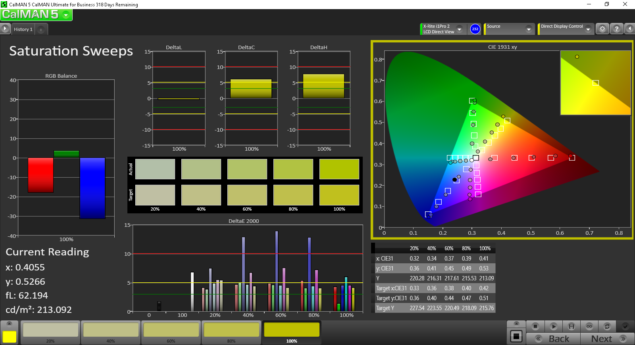Viewport: 635px width, 345px height.
Task: Click the CIE 1931 xy chart title
Action: click(502, 47)
